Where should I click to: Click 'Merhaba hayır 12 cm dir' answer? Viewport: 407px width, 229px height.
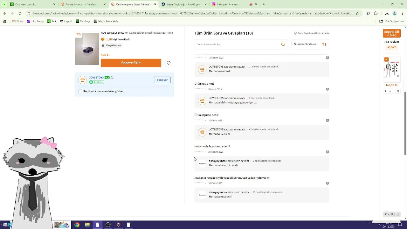[x=224, y=165]
